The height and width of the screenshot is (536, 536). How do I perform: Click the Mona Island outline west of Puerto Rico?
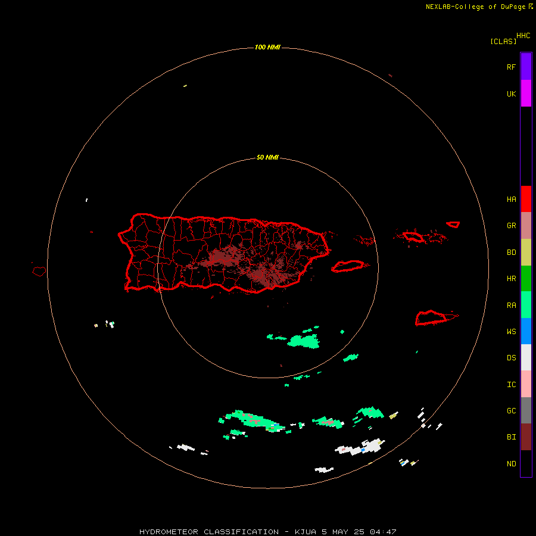[x=39, y=272]
